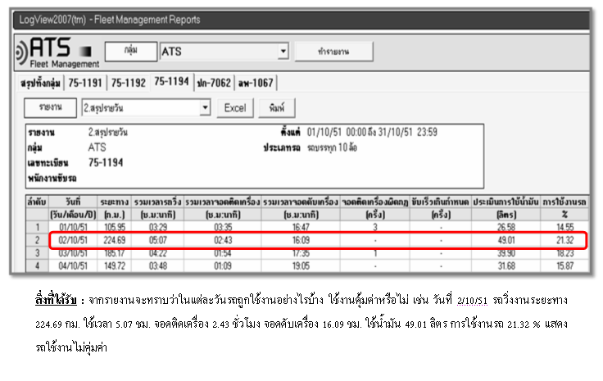
Task: Open the 75-1191 vehicle tab
Action: [x=85, y=82]
